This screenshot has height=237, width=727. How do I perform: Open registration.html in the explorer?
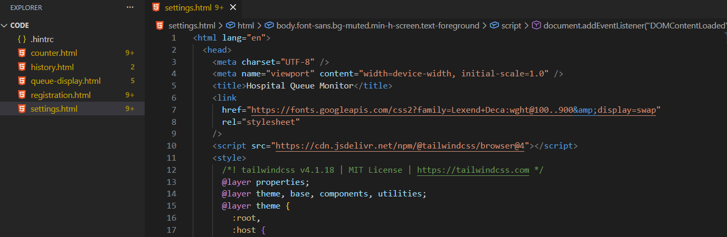coord(61,95)
